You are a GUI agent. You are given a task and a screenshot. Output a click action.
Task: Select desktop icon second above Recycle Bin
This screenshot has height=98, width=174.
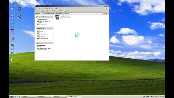pos(12,45)
